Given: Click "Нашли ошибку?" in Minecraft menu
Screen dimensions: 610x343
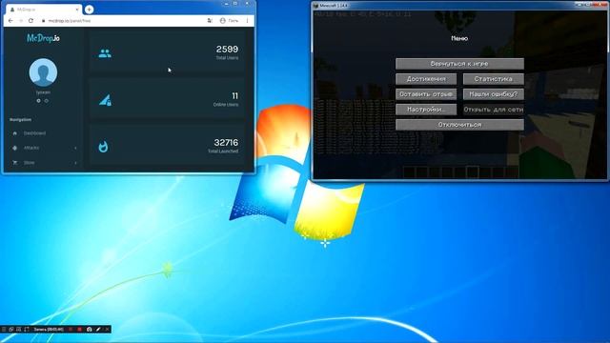Looking at the screenshot, I should (x=494, y=94).
